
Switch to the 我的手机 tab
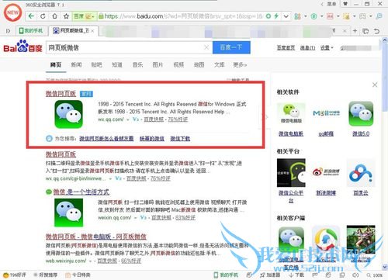(x=31, y=31)
